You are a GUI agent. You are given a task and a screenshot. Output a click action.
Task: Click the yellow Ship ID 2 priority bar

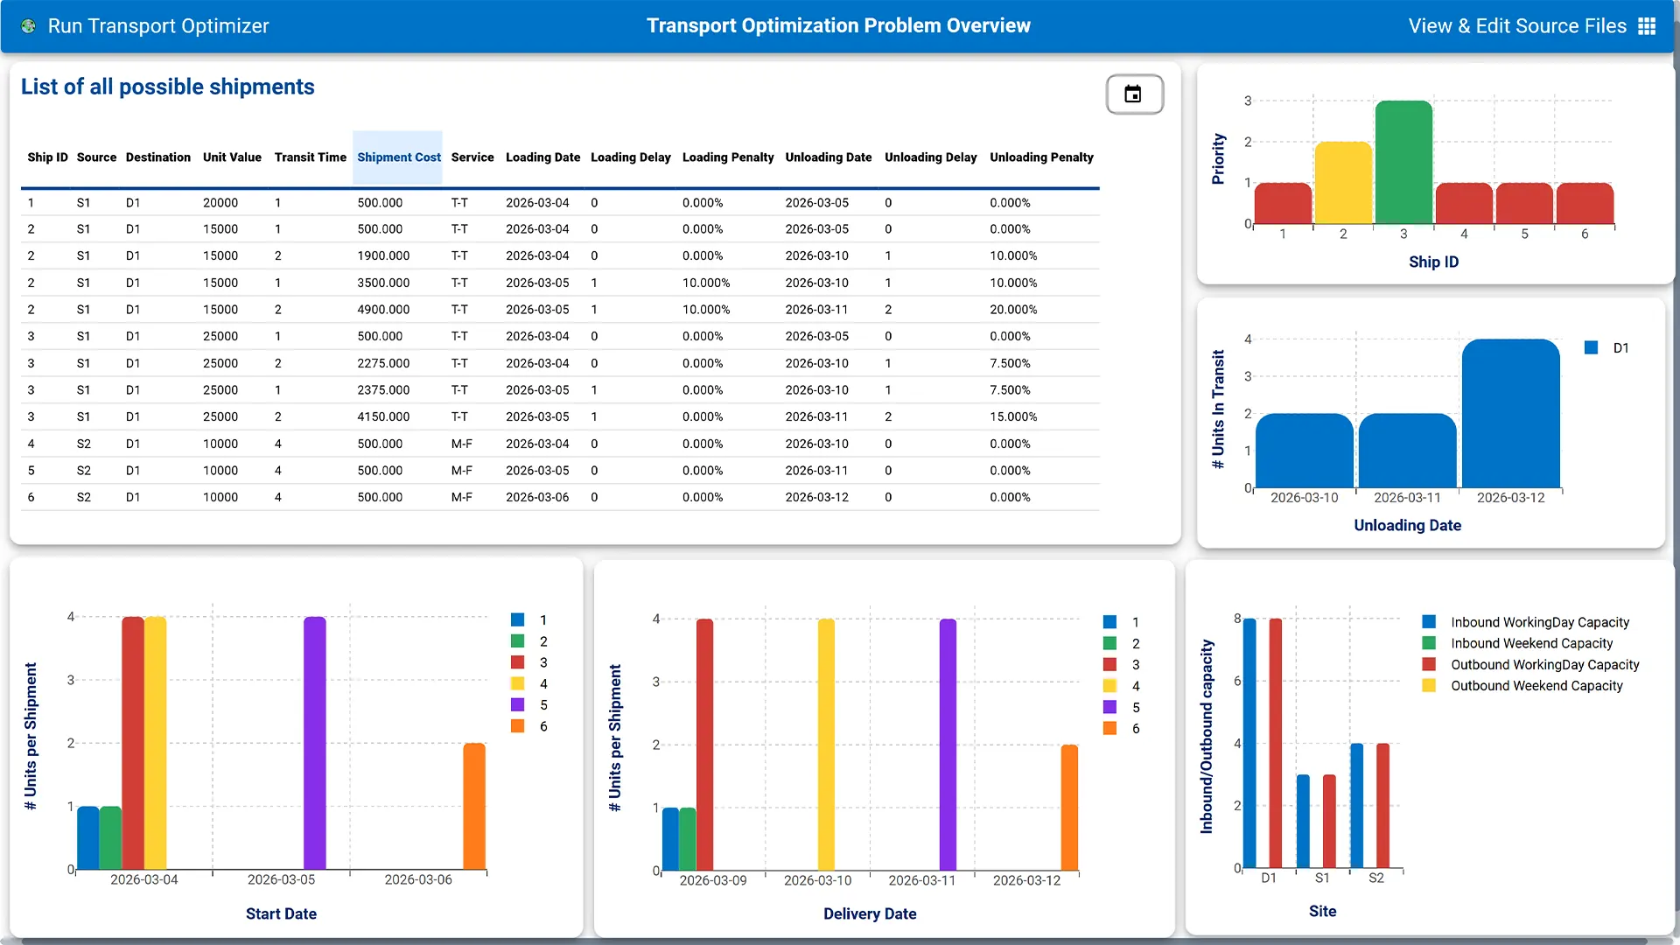click(1343, 183)
